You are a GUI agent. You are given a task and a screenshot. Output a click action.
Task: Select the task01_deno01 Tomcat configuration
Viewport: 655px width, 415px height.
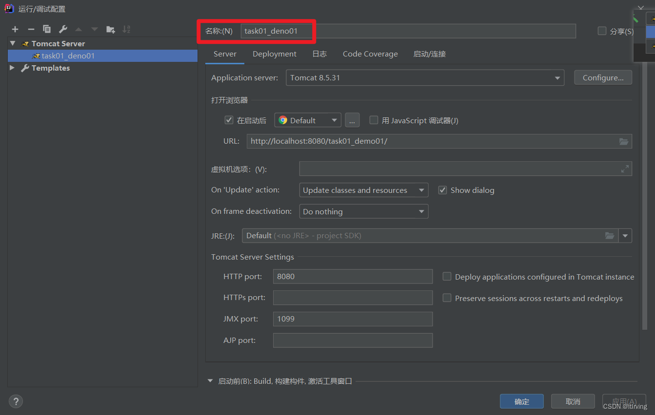tap(102, 56)
